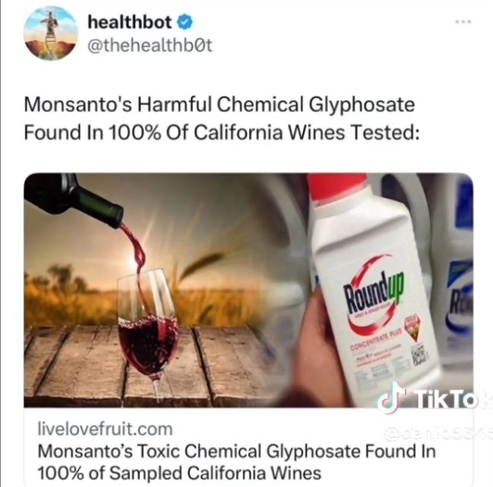Open the healthbot profile avatar

[51, 33]
